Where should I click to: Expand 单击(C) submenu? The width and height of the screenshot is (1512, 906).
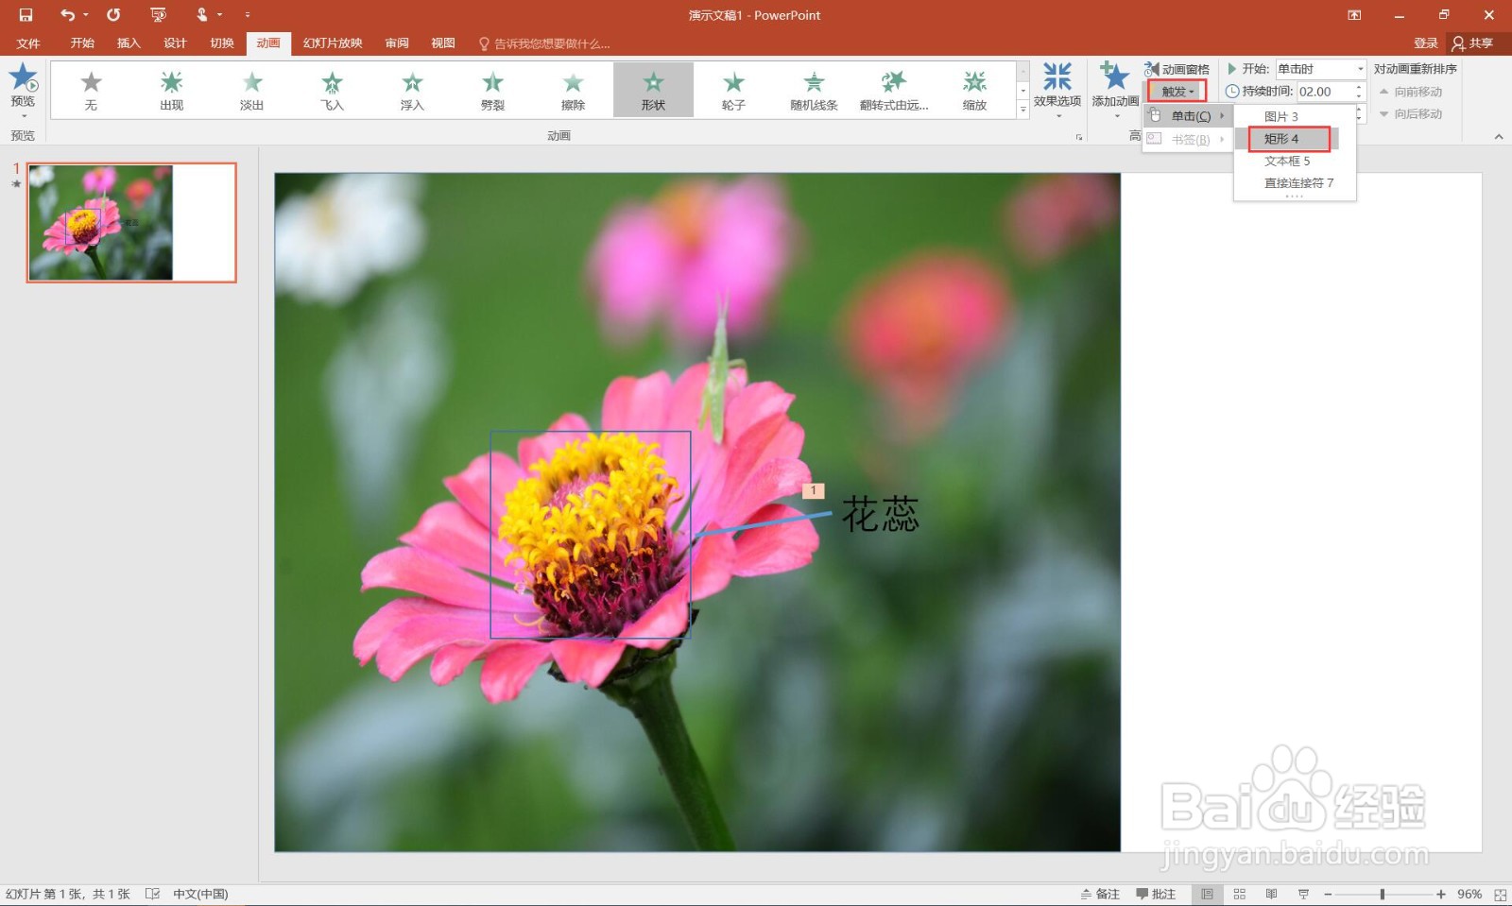(1187, 116)
